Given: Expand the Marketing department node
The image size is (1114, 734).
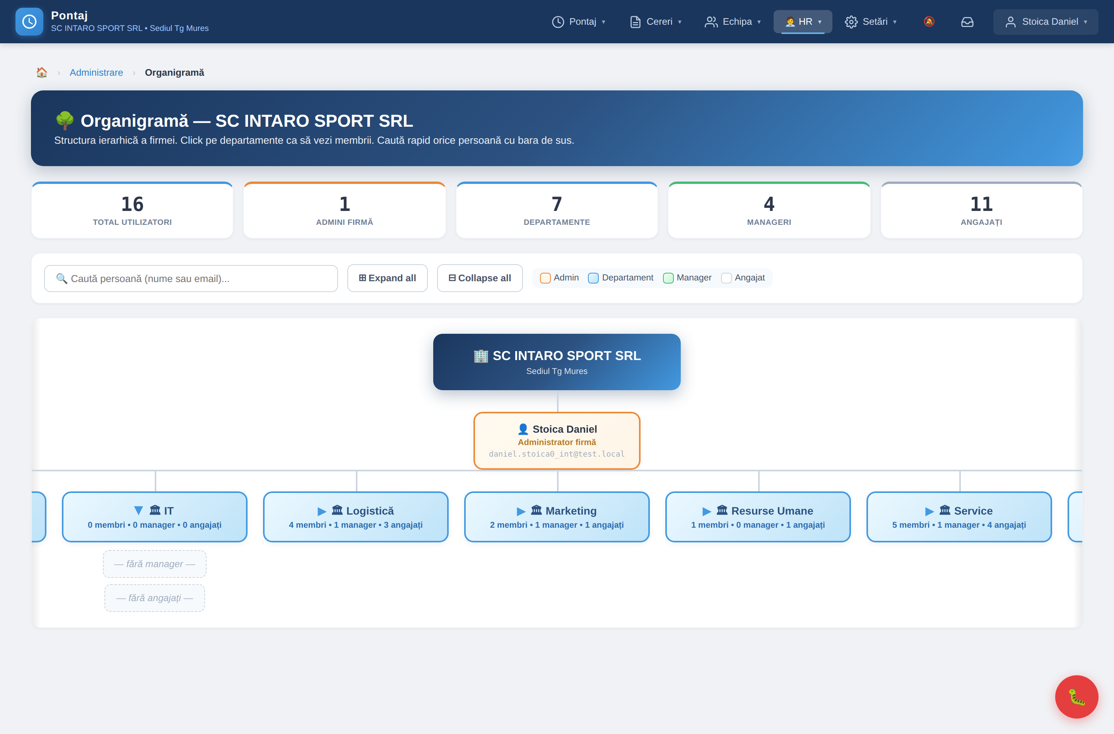Looking at the screenshot, I should pos(521,511).
